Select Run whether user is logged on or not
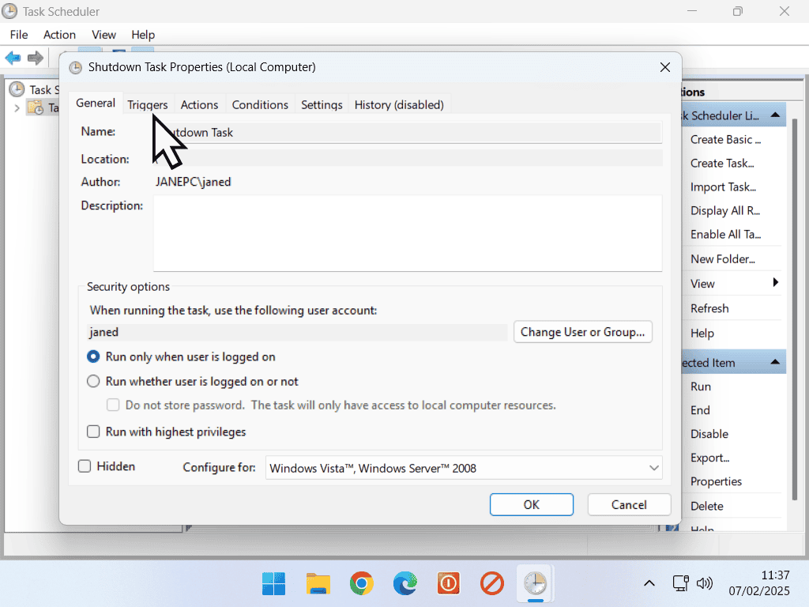The image size is (809, 607). coord(93,381)
